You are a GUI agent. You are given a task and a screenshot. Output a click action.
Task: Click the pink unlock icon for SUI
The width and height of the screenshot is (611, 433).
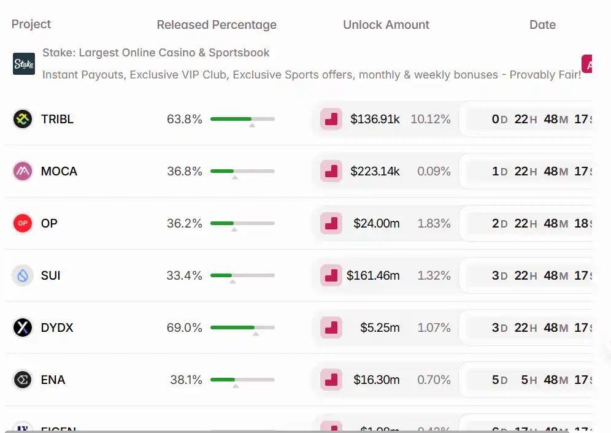pos(331,275)
